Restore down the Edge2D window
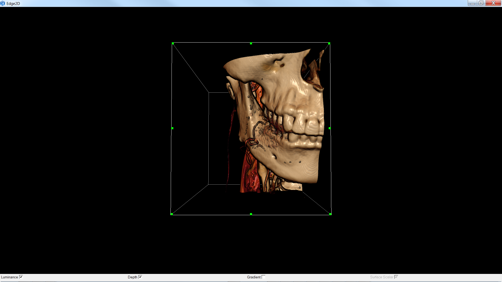The image size is (502, 282). (481, 3)
